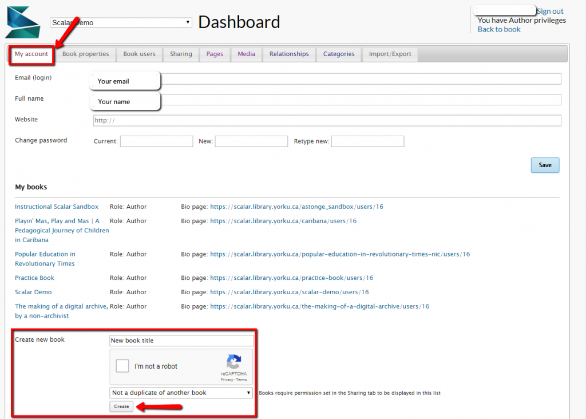The image size is (586, 419).
Task: Click the reCAPTCHA Privacy link
Action: pyautogui.click(x=227, y=380)
